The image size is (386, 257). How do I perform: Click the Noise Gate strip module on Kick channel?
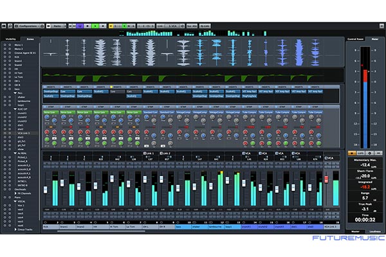tap(51, 112)
